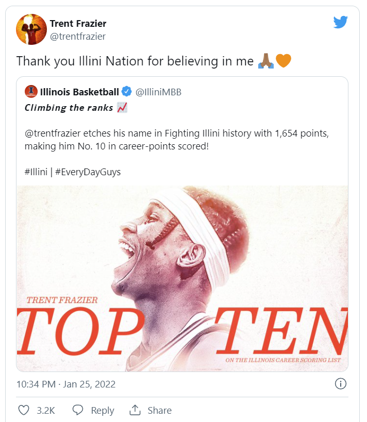This screenshot has width=367, height=422.
Task: Like the tweet with the heart icon
Action: [24, 410]
